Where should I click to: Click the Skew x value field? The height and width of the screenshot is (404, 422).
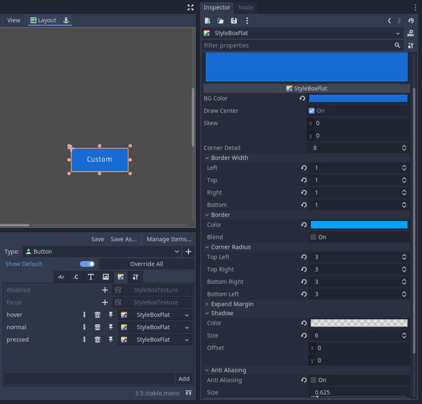point(358,123)
